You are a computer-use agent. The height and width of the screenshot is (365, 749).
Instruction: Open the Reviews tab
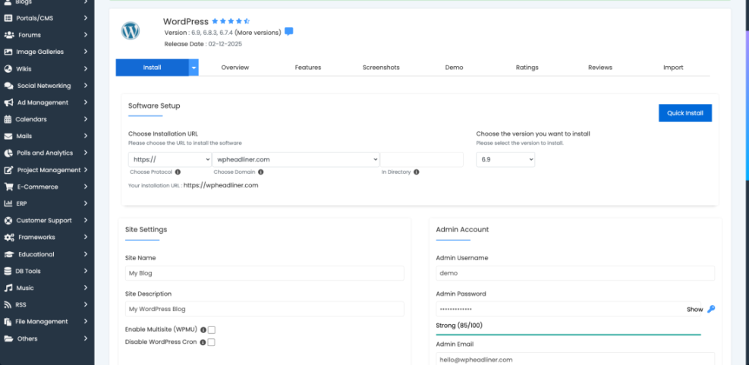point(600,68)
